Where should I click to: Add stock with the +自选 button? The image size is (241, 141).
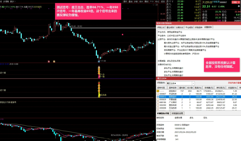coord(234,2)
